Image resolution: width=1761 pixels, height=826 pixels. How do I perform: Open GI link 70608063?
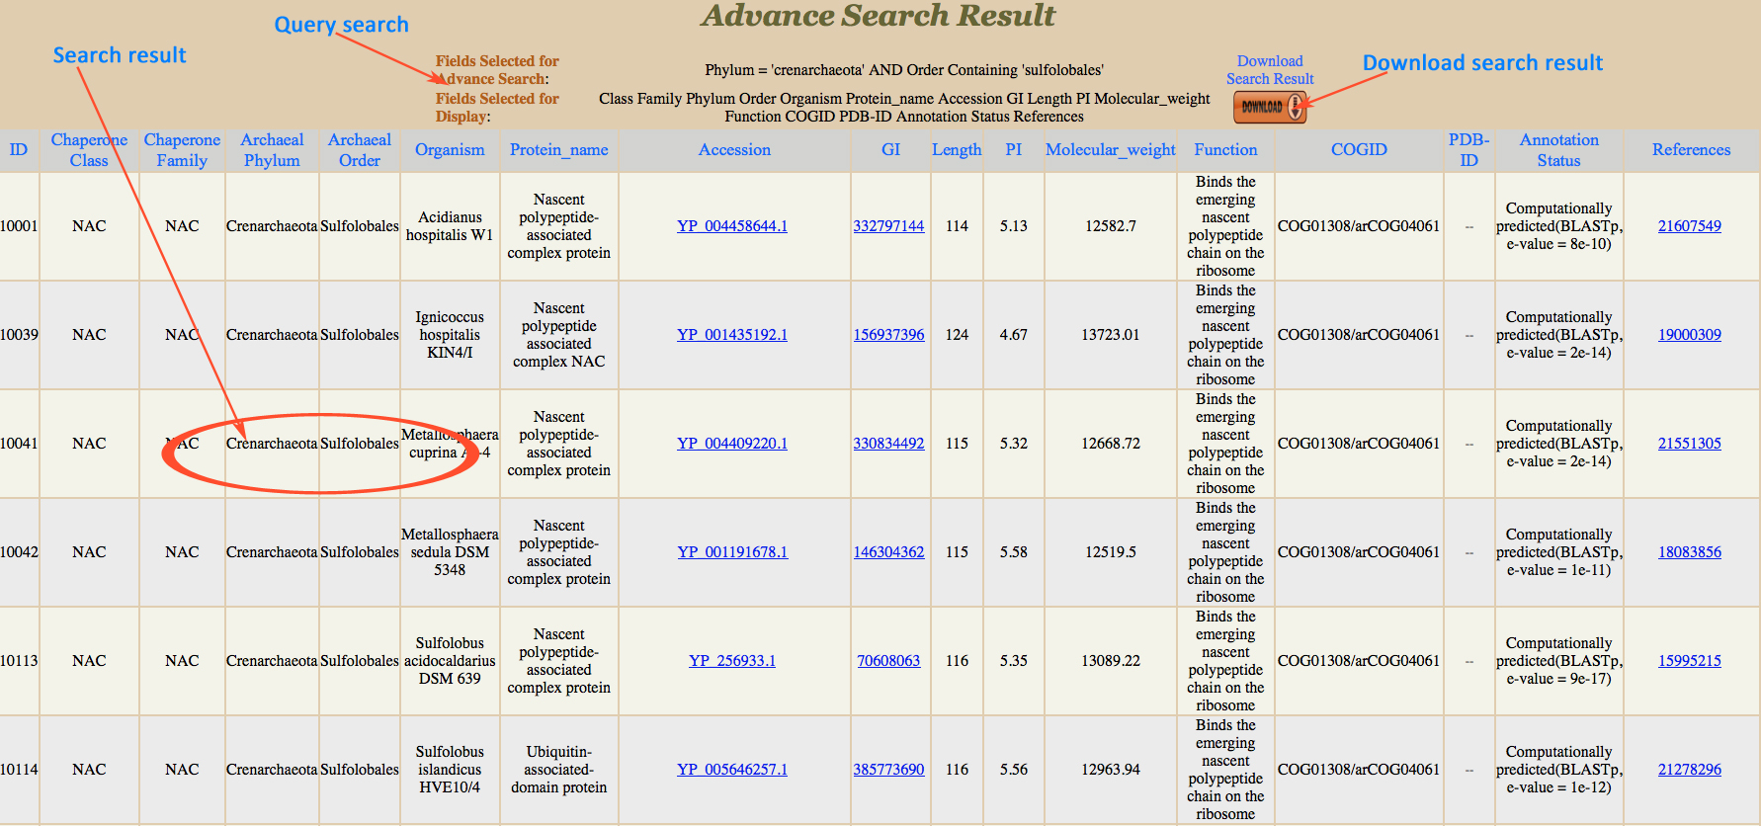tap(888, 661)
